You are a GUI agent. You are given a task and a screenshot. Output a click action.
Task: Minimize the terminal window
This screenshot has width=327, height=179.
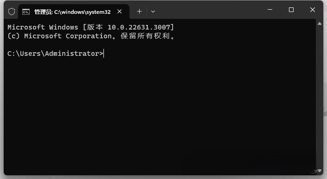pyautogui.click(x=270, y=10)
